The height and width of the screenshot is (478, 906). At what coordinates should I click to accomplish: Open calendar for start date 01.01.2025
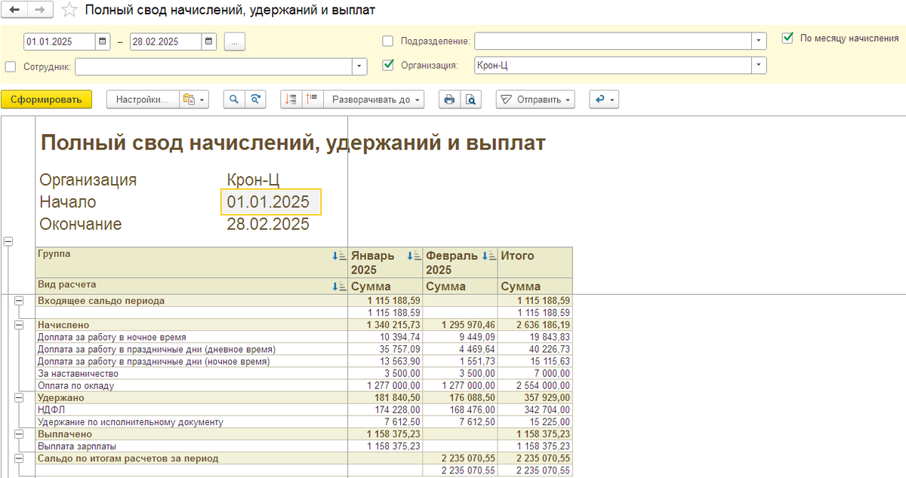(x=103, y=41)
